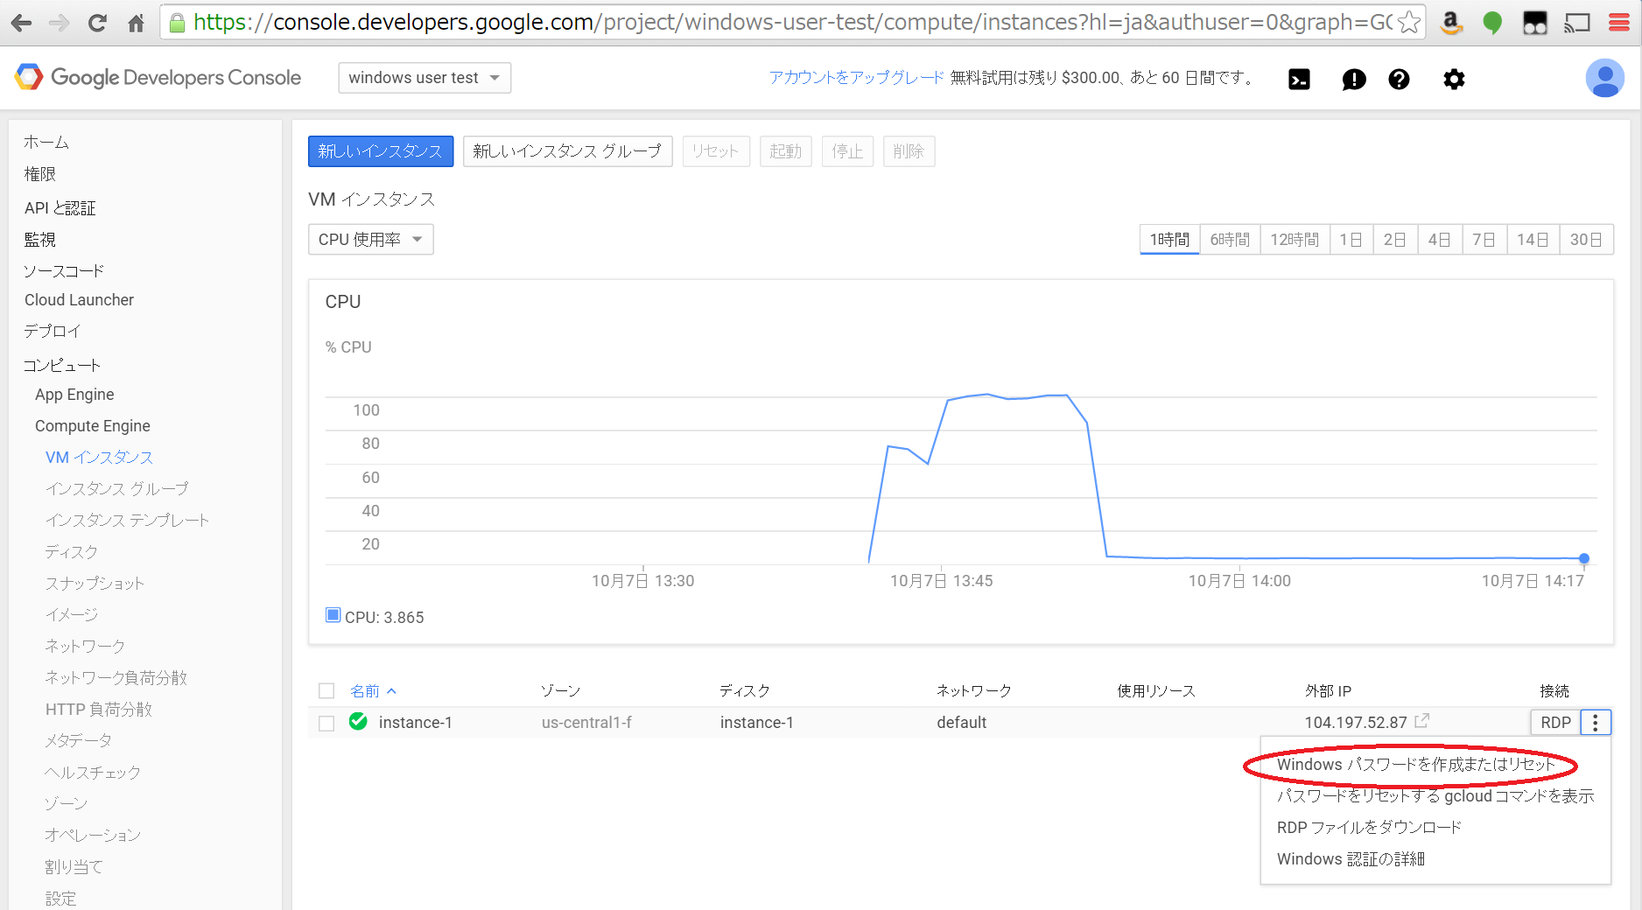
Task: Click the browser forward arrow
Action: pos(59,23)
